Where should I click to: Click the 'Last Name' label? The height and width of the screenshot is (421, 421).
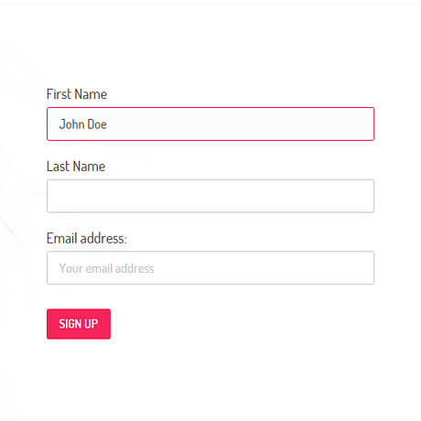(x=76, y=167)
